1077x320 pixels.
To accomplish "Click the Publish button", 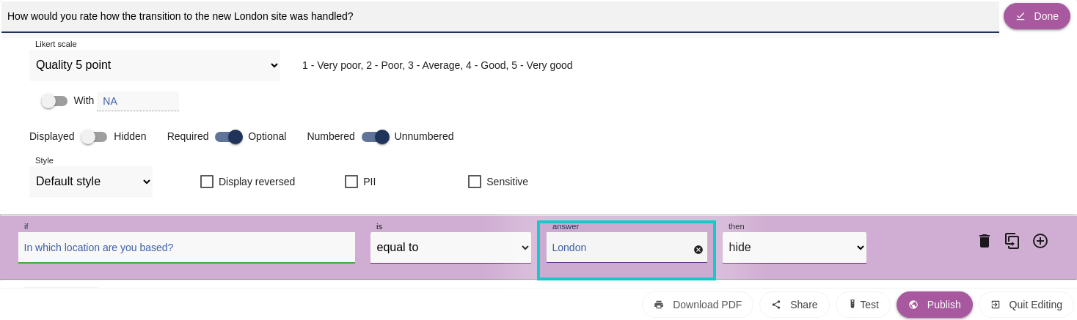I will pos(935,305).
